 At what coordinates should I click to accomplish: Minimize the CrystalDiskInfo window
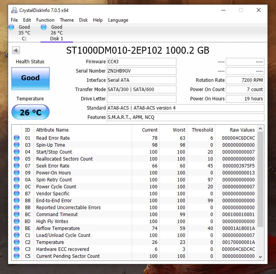coord(224,10)
